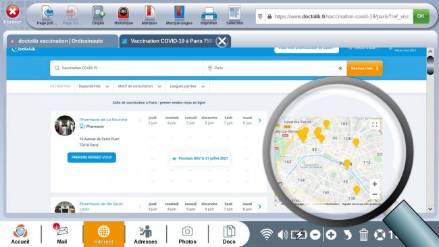439x247 pixels.
Task: Click the speaker volume icon
Action: coord(283,235)
